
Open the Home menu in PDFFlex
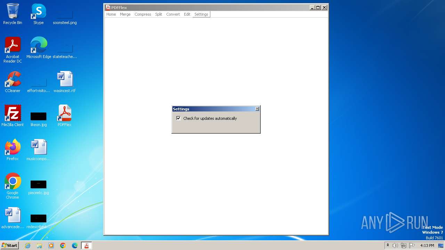click(111, 14)
